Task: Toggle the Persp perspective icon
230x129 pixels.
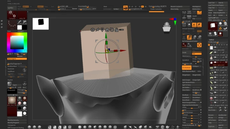Action: coord(189,17)
